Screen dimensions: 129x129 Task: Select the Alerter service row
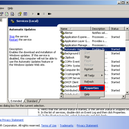click(92, 33)
